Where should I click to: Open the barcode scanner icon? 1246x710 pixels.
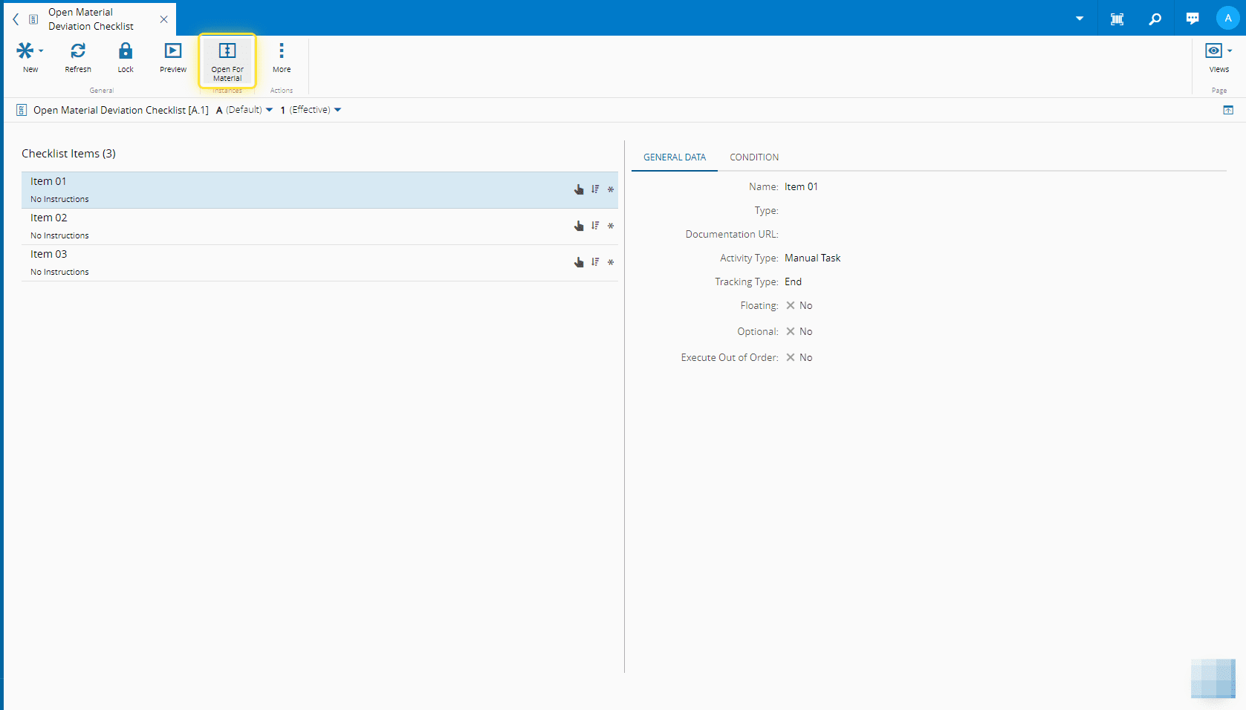point(1117,19)
